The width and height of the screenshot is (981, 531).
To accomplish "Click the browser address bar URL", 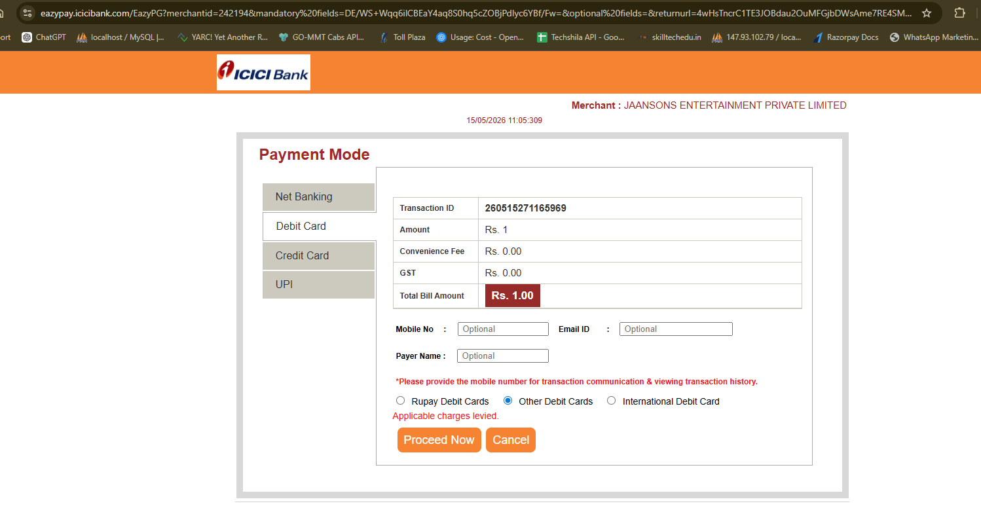I will (475, 13).
